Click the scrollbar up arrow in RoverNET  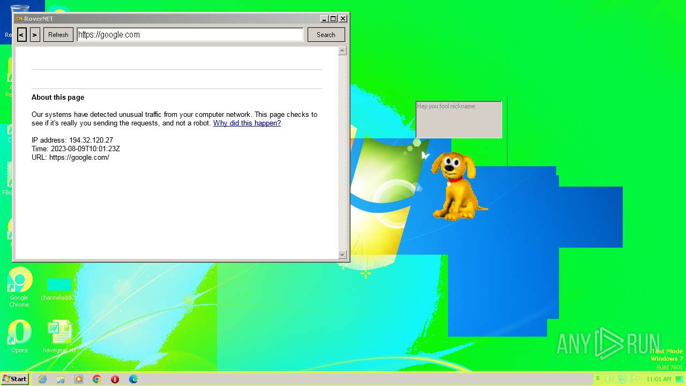click(x=342, y=51)
